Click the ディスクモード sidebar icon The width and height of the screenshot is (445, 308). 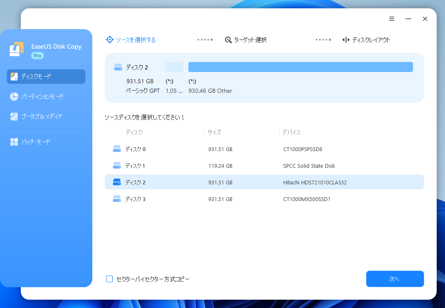[x=14, y=77]
